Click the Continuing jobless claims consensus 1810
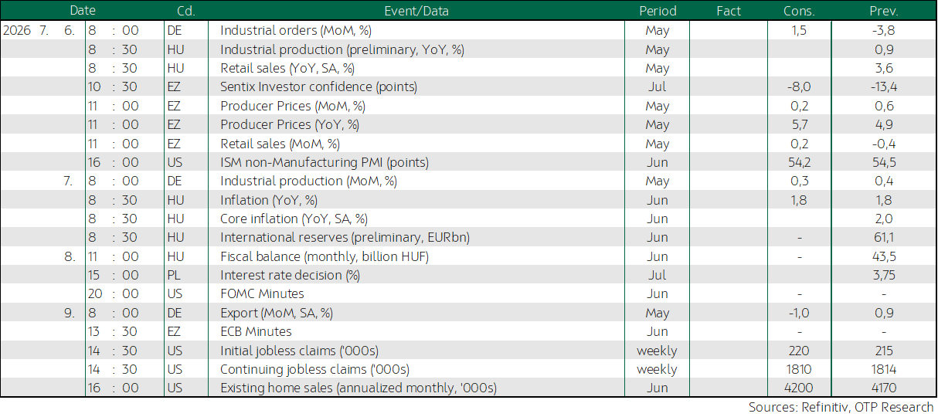 click(x=799, y=369)
